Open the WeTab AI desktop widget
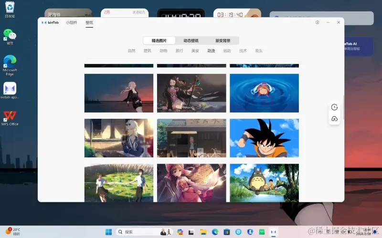This screenshot has height=238, width=382. click(x=359, y=46)
